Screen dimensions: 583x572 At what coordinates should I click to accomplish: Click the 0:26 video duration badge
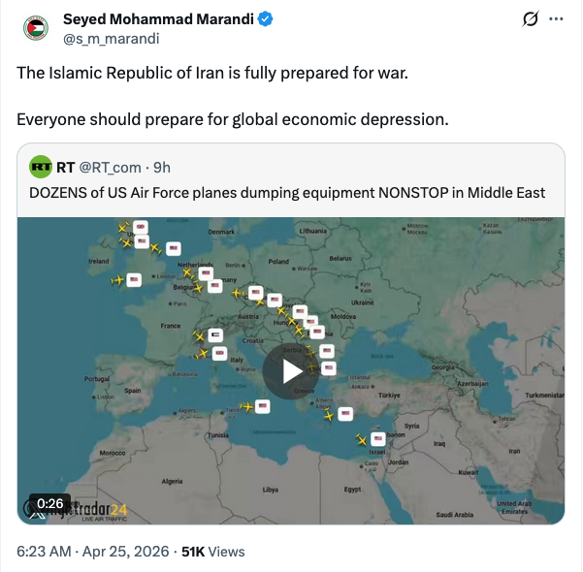coord(49,503)
